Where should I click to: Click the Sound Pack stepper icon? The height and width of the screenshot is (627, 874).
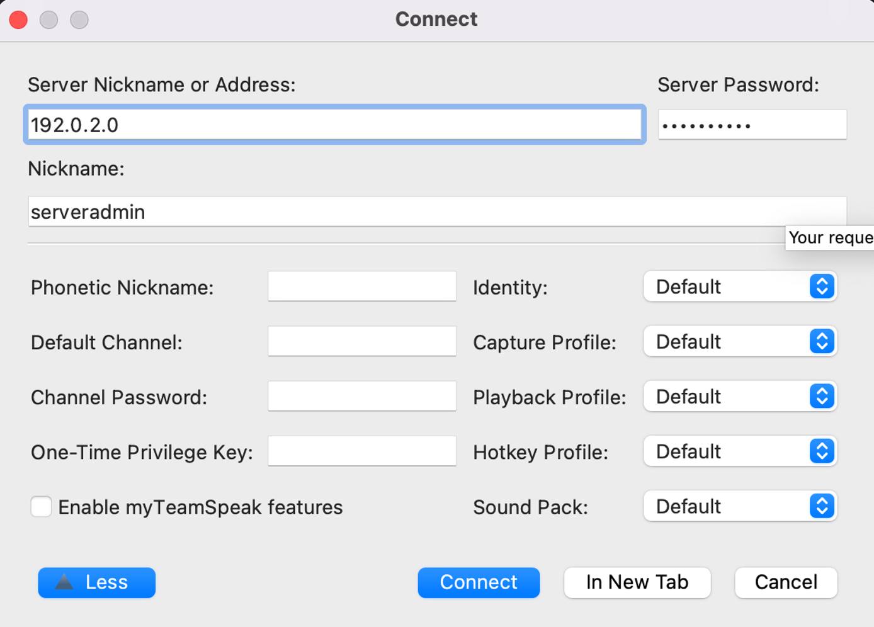pyautogui.click(x=820, y=506)
